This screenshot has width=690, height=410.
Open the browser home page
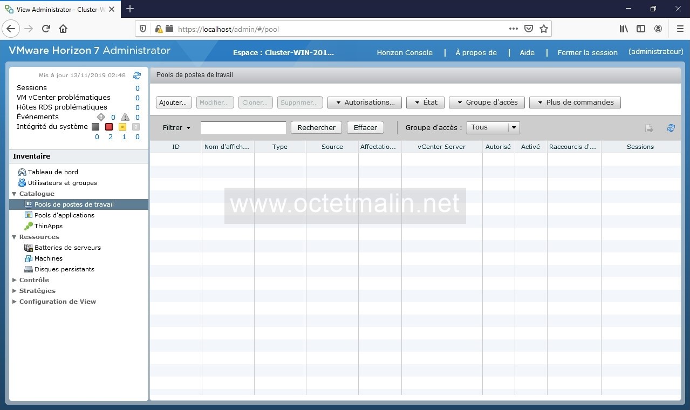coord(63,29)
